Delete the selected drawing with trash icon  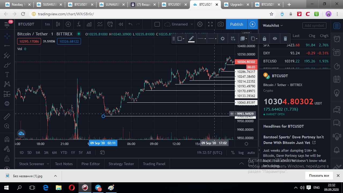pyautogui.click(x=285, y=39)
